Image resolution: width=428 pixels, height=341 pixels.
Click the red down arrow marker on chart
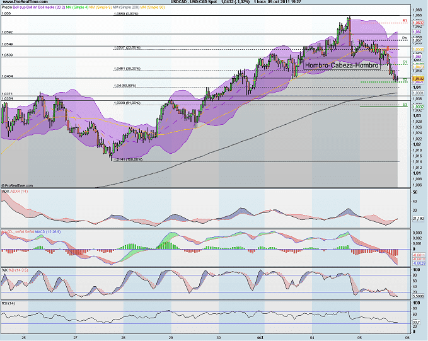click(387, 49)
